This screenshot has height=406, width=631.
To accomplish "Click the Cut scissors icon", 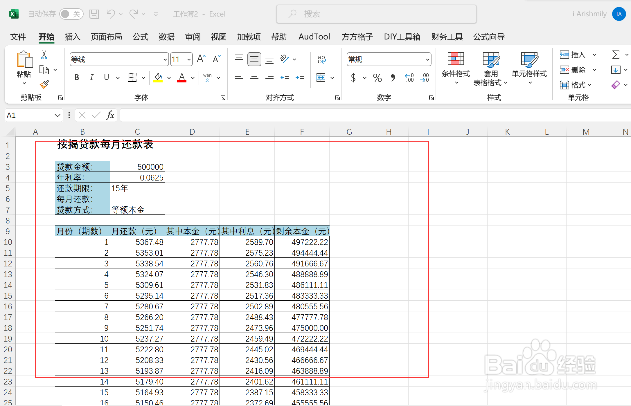I will tap(44, 55).
